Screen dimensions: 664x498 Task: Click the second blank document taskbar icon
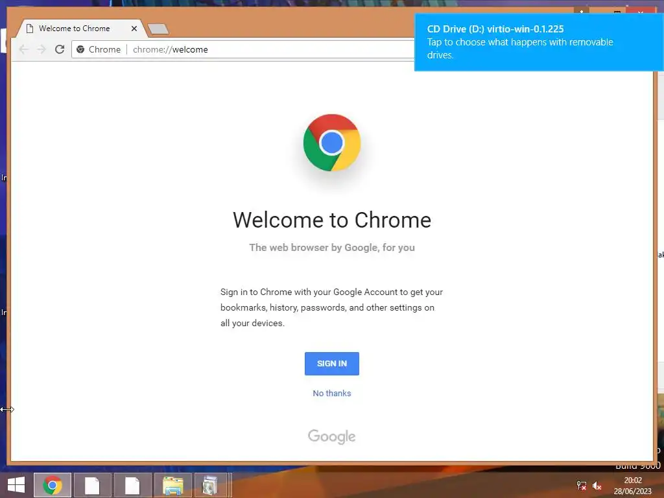coord(132,485)
